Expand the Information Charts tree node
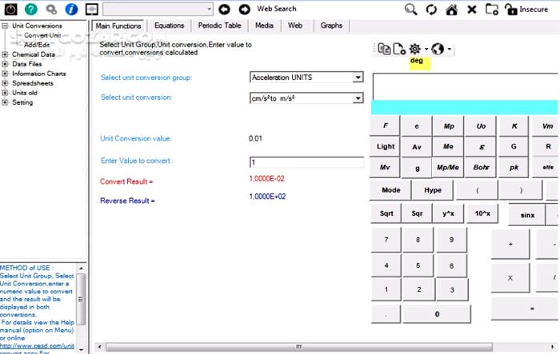This screenshot has width=560, height=354. (x=5, y=74)
